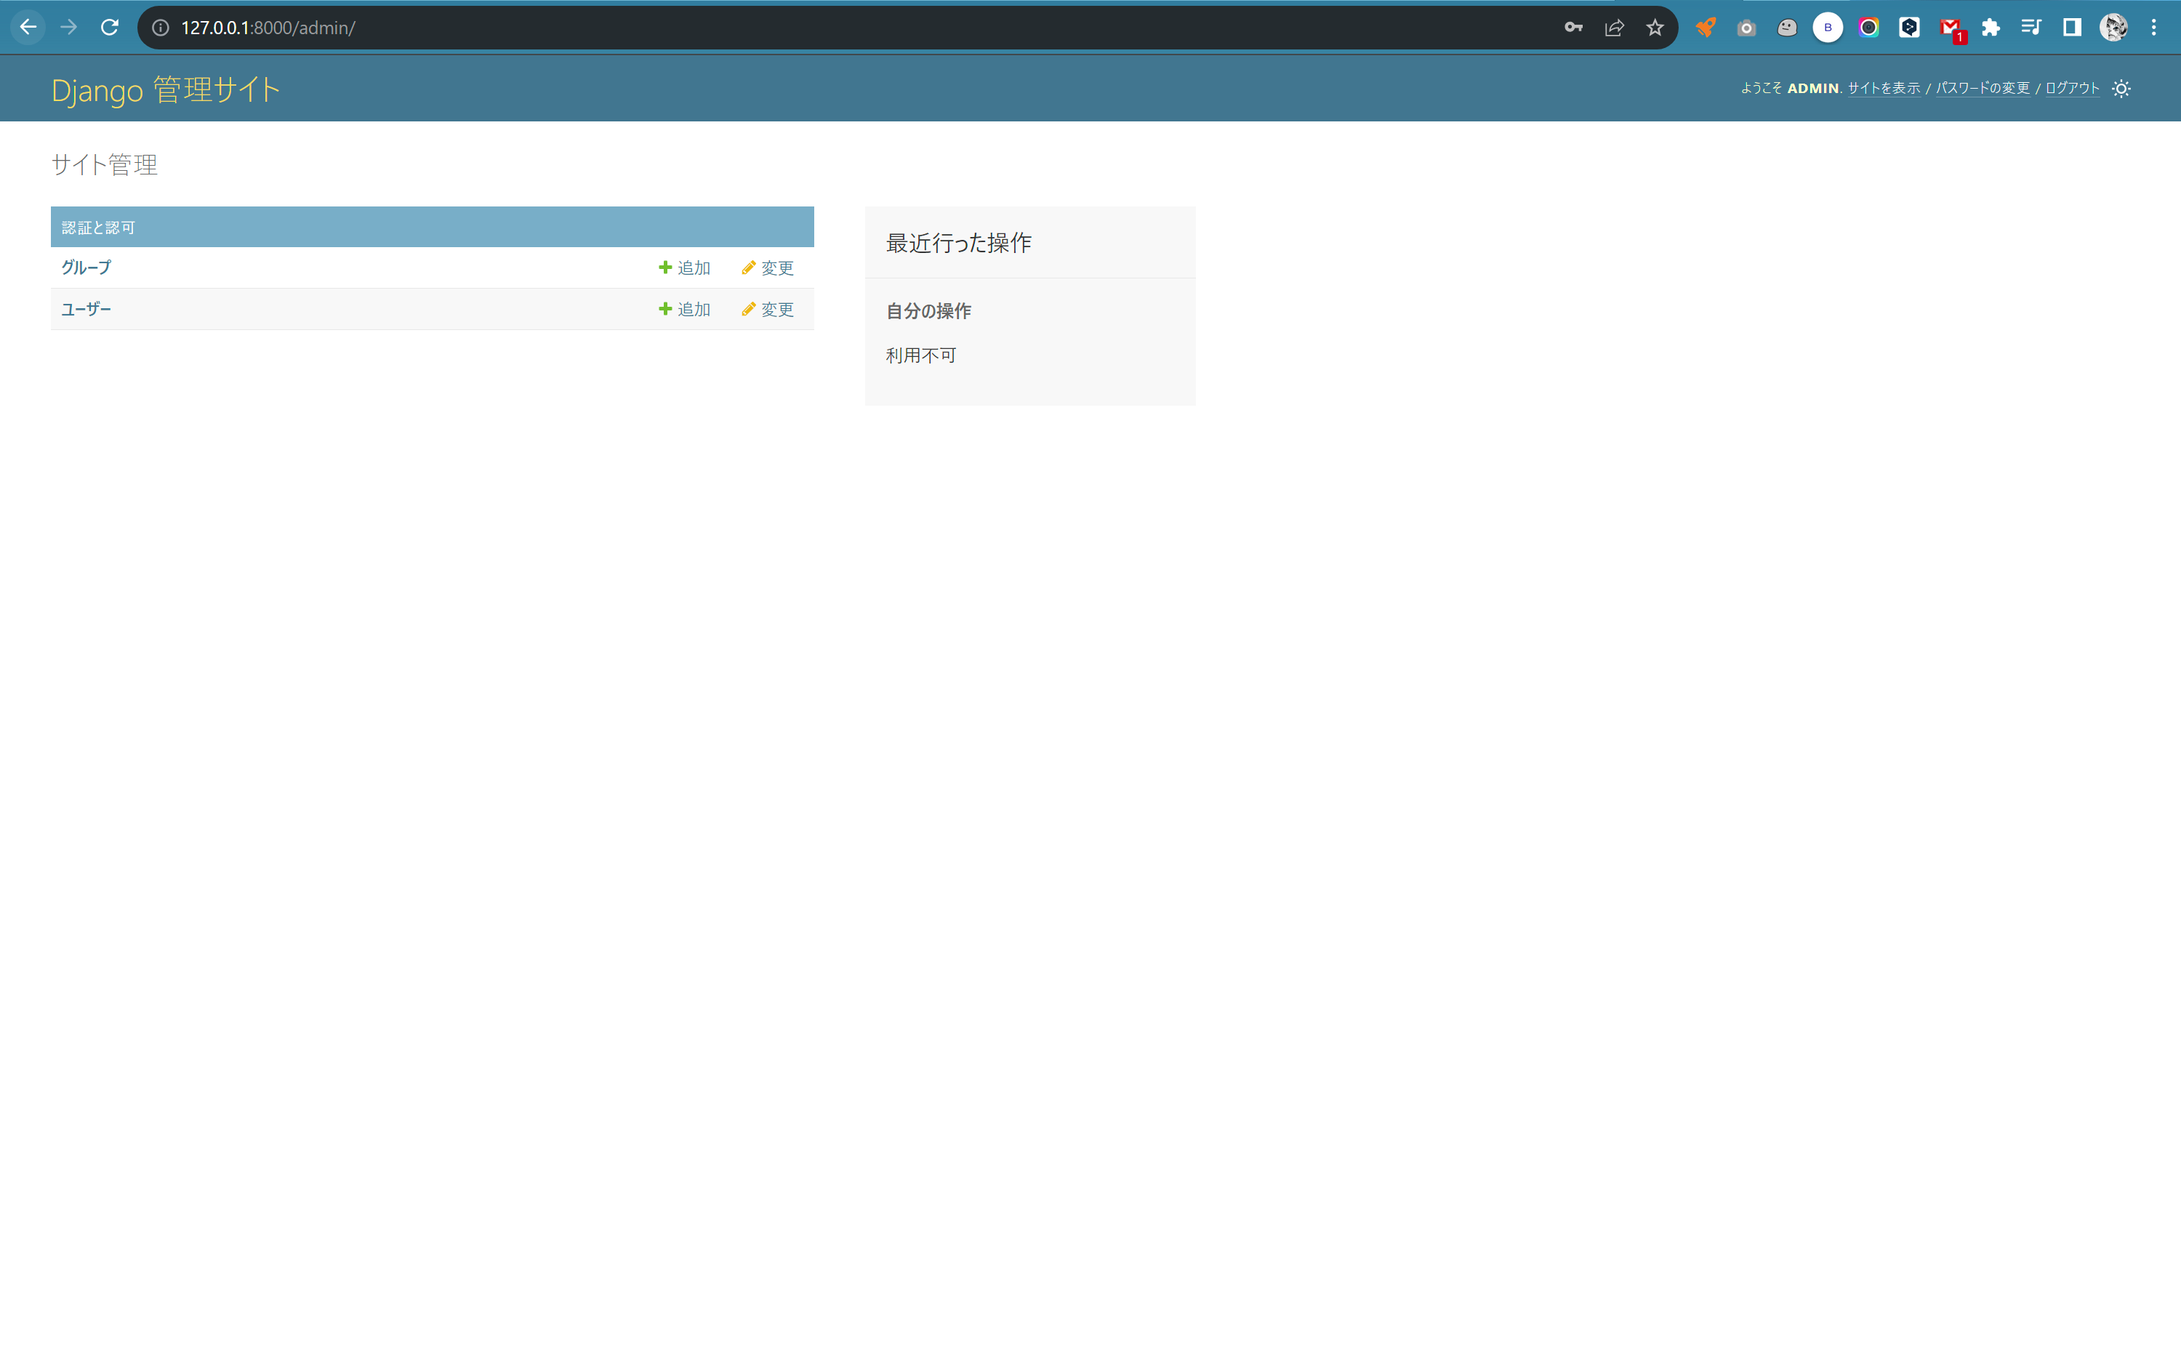Toggle the admin color theme with the sun icon
Viewport: 2181px width, 1350px height.
pyautogui.click(x=2122, y=89)
